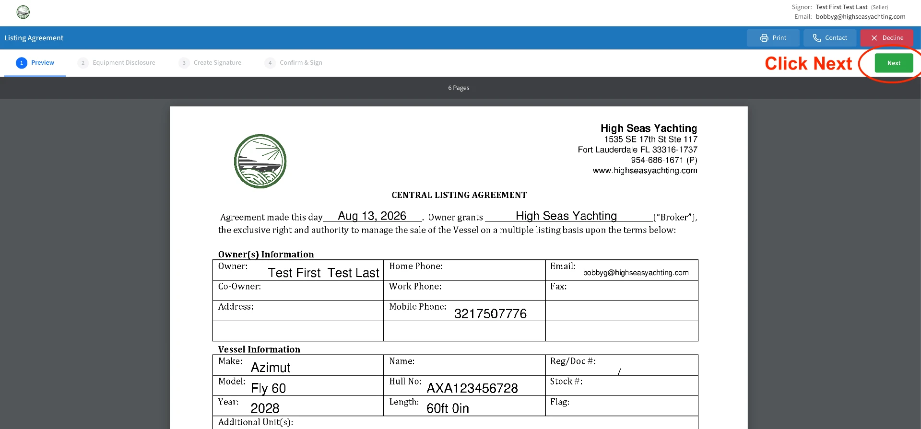Screen dimensions: 921x429
Task: Decline the listing agreement
Action: click(886, 38)
